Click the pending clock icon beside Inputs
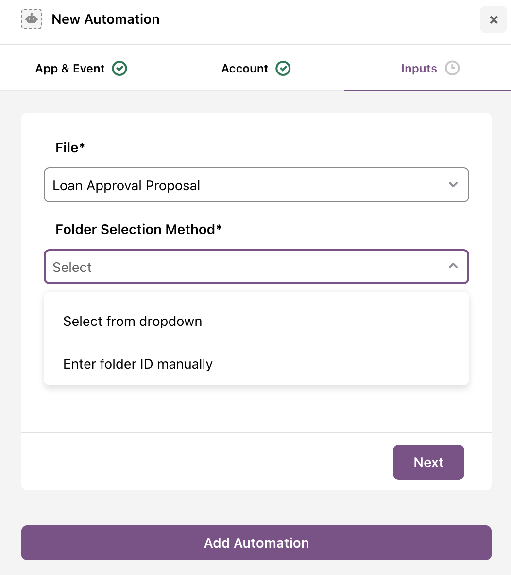Image resolution: width=511 pixels, height=575 pixels. [x=452, y=68]
